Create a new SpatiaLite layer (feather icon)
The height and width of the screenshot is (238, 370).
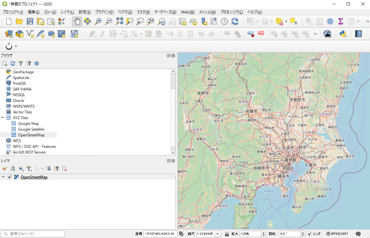[x=40, y=34]
